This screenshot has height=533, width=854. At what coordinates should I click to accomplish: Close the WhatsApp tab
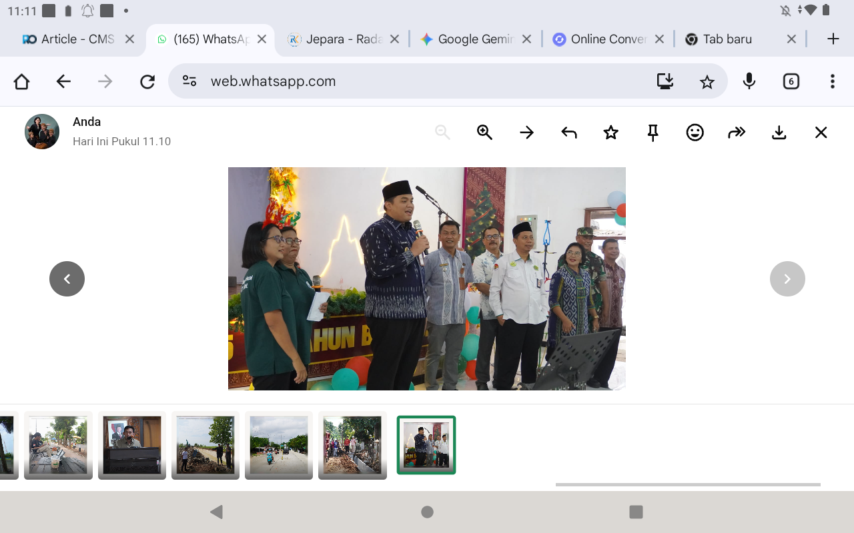[262, 39]
